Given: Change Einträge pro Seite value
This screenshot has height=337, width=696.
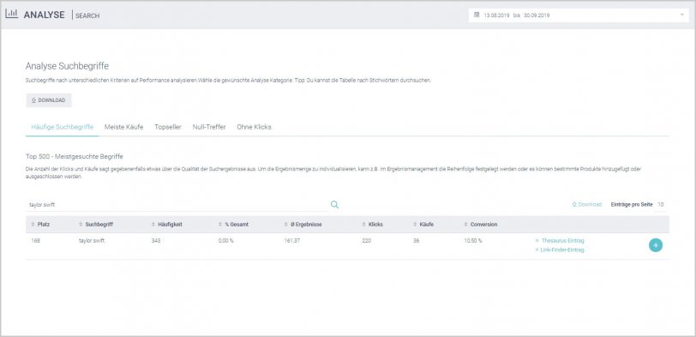Looking at the screenshot, I should (x=661, y=205).
